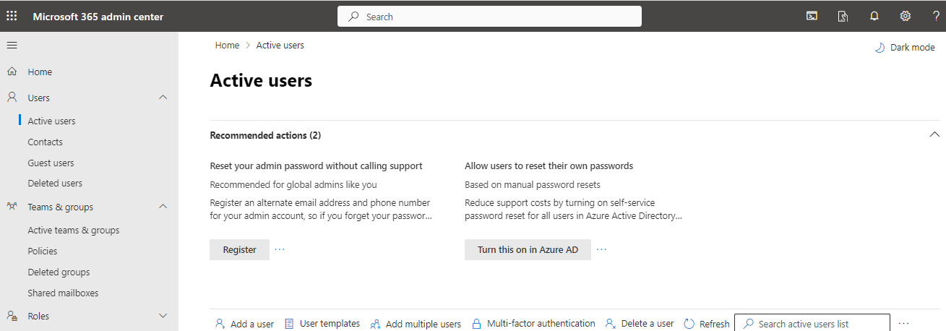Collapse the Teams & groups section chevron
The image size is (946, 331).
163,207
